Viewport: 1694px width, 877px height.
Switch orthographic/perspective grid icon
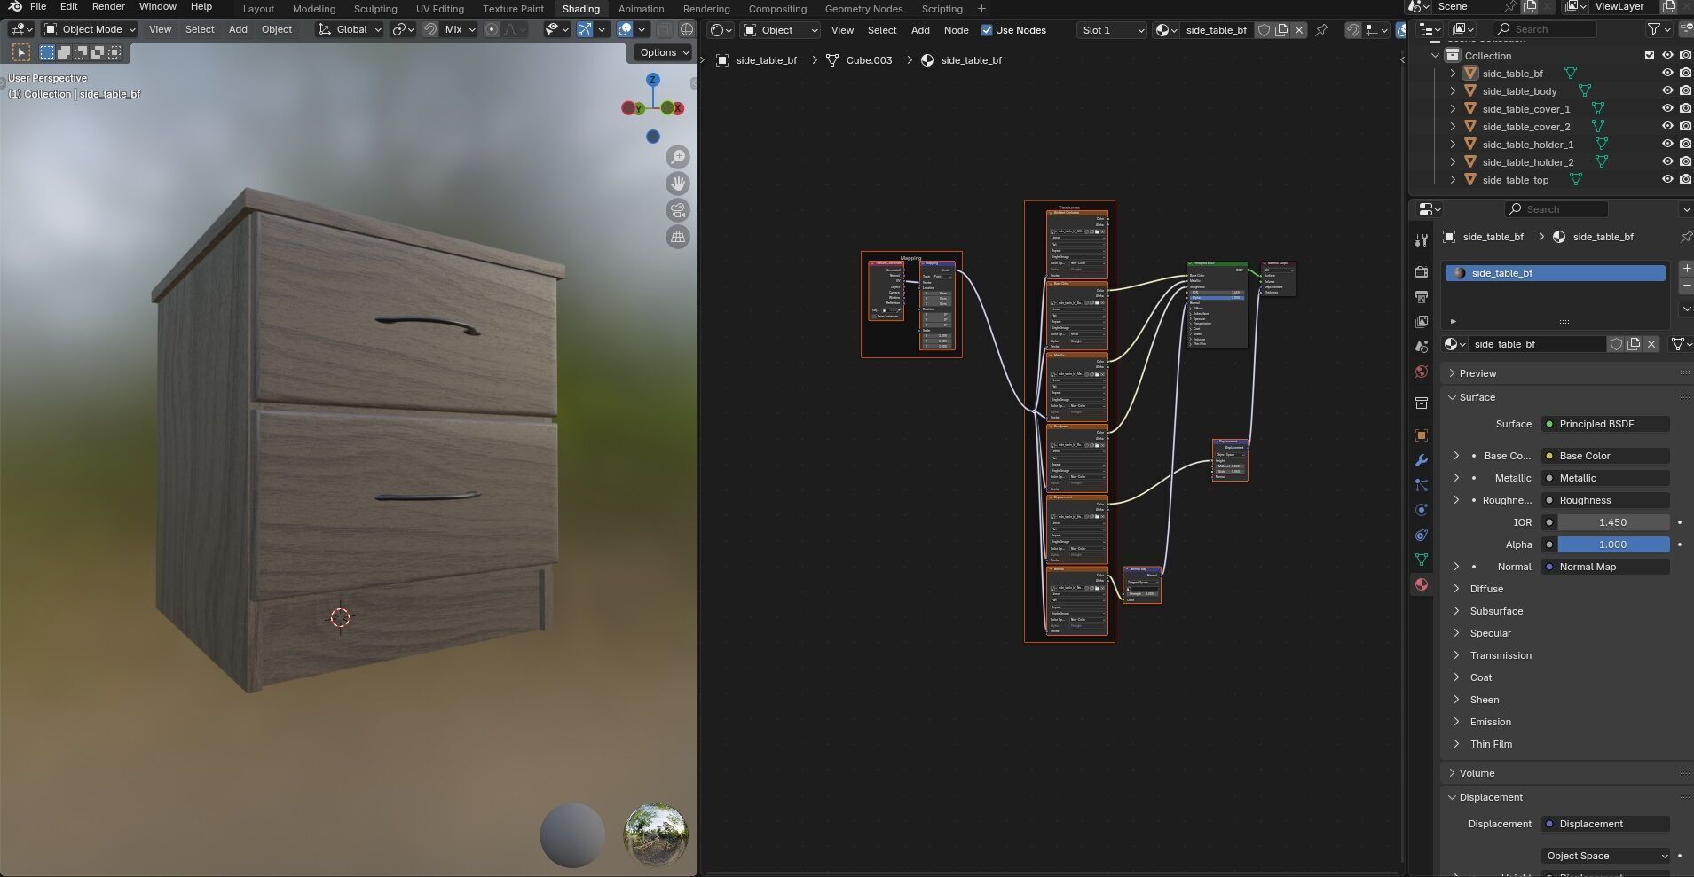pyautogui.click(x=678, y=237)
